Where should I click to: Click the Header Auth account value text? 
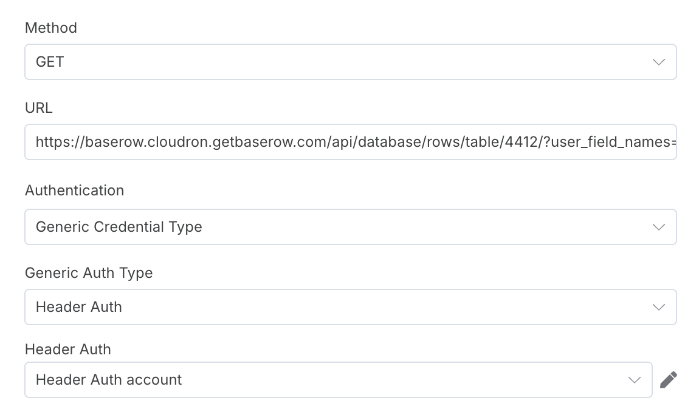pos(109,380)
